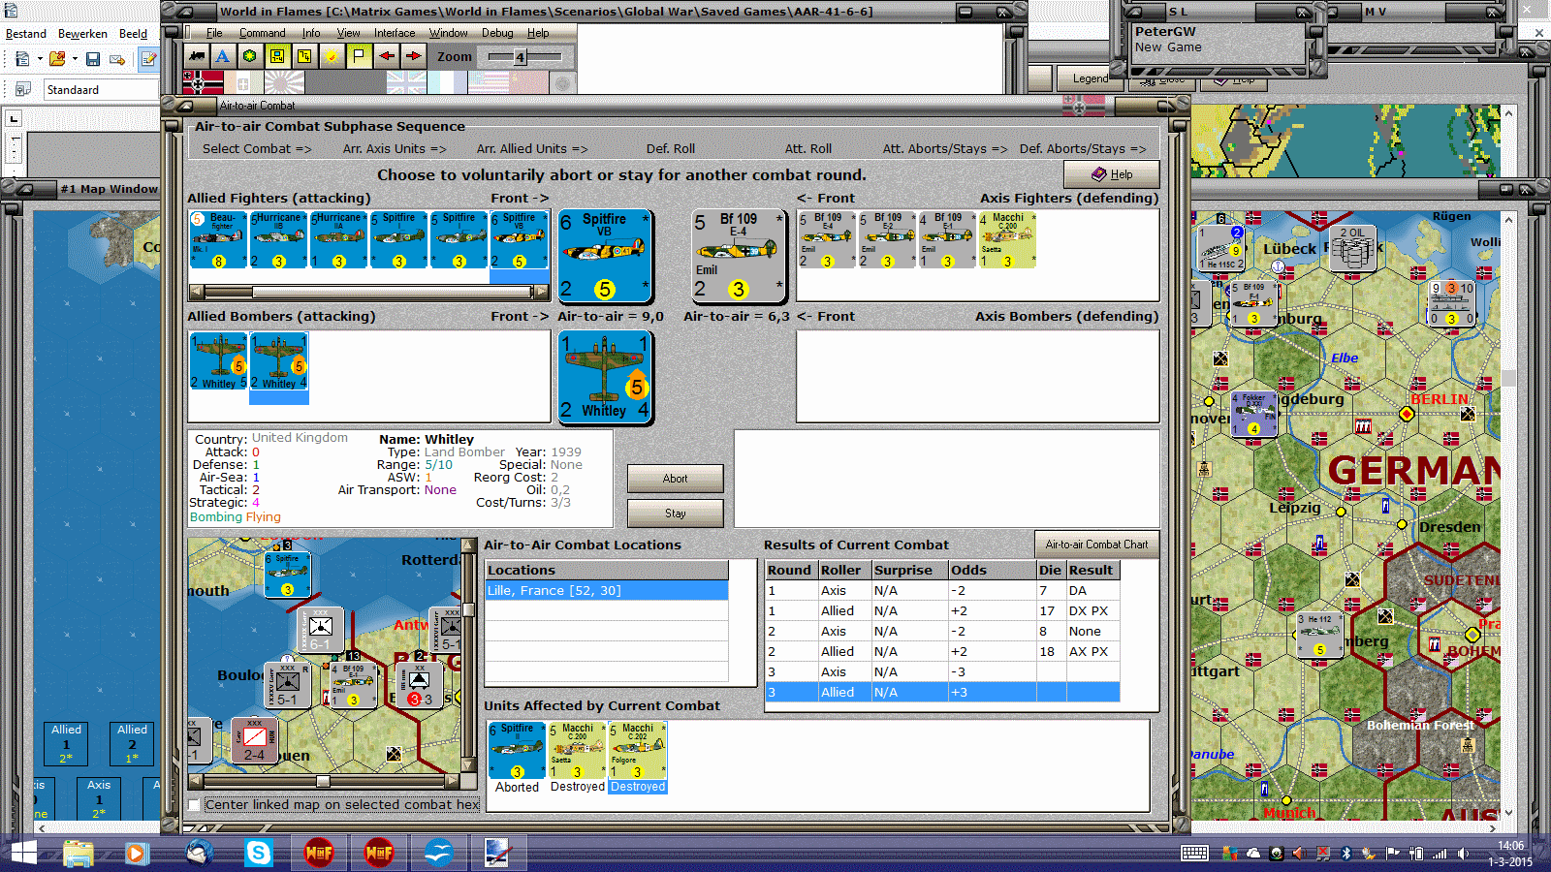Click the red right arrow toolbar icon

(414, 56)
